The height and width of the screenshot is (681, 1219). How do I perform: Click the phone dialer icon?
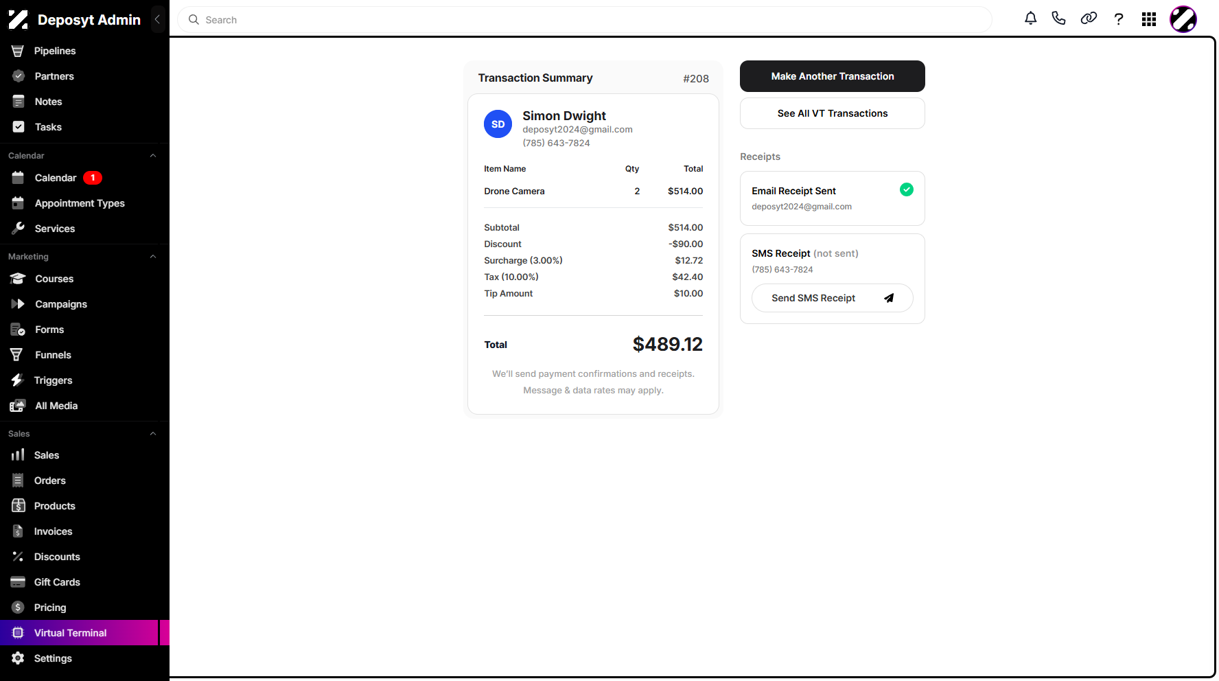click(x=1058, y=19)
